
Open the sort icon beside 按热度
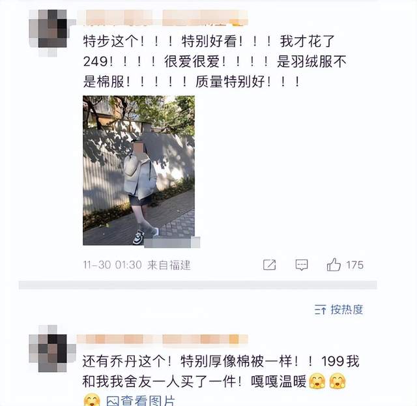(x=320, y=310)
